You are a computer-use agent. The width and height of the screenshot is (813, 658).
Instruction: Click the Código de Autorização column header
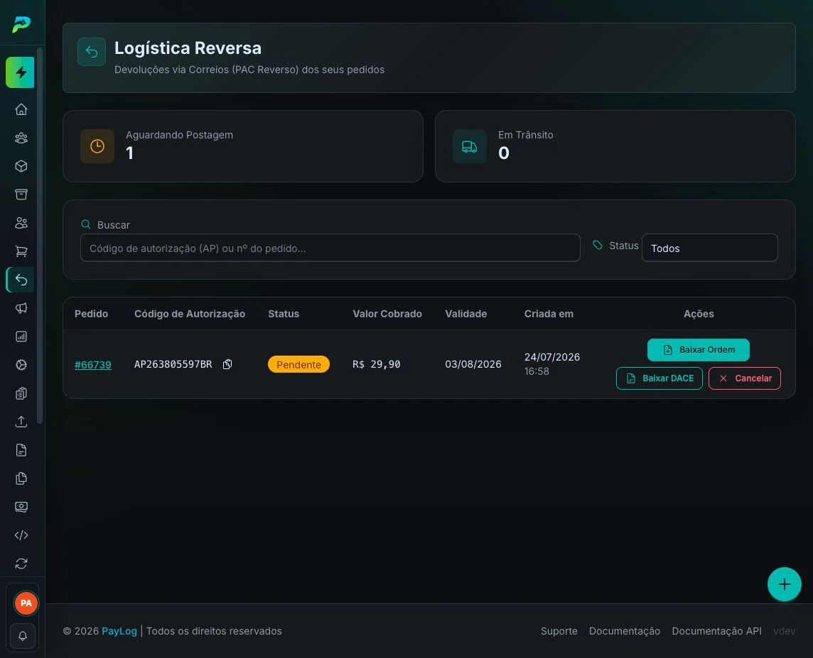click(x=190, y=314)
